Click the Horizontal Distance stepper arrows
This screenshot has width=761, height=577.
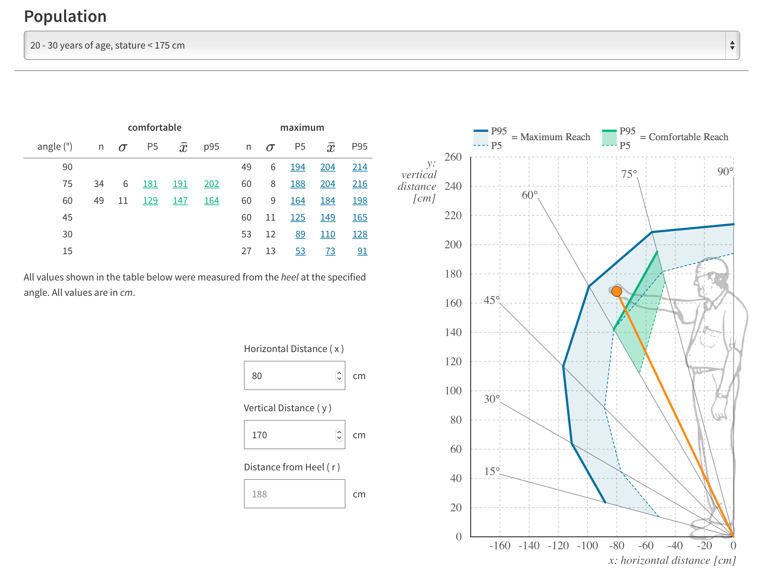[x=339, y=375]
